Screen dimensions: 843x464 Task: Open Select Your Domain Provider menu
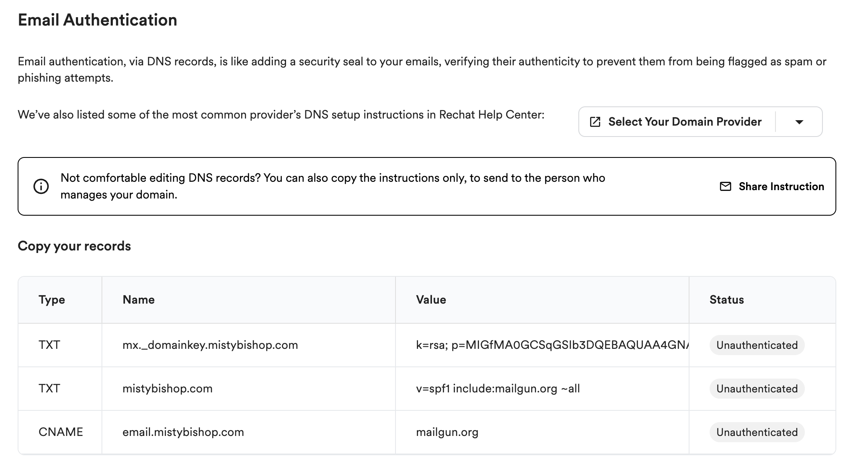[x=684, y=122]
